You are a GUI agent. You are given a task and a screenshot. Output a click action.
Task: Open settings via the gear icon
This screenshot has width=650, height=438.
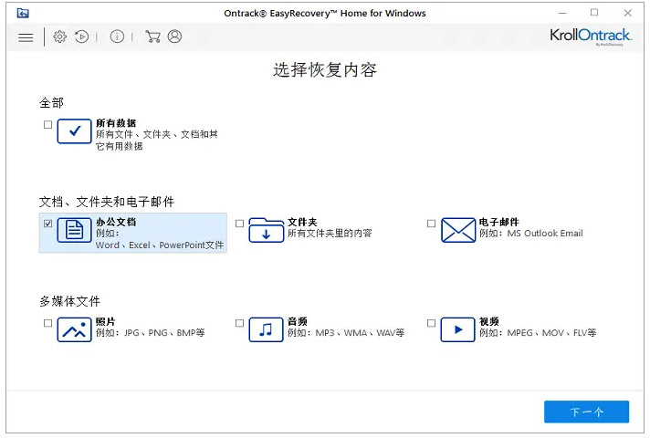coord(59,36)
